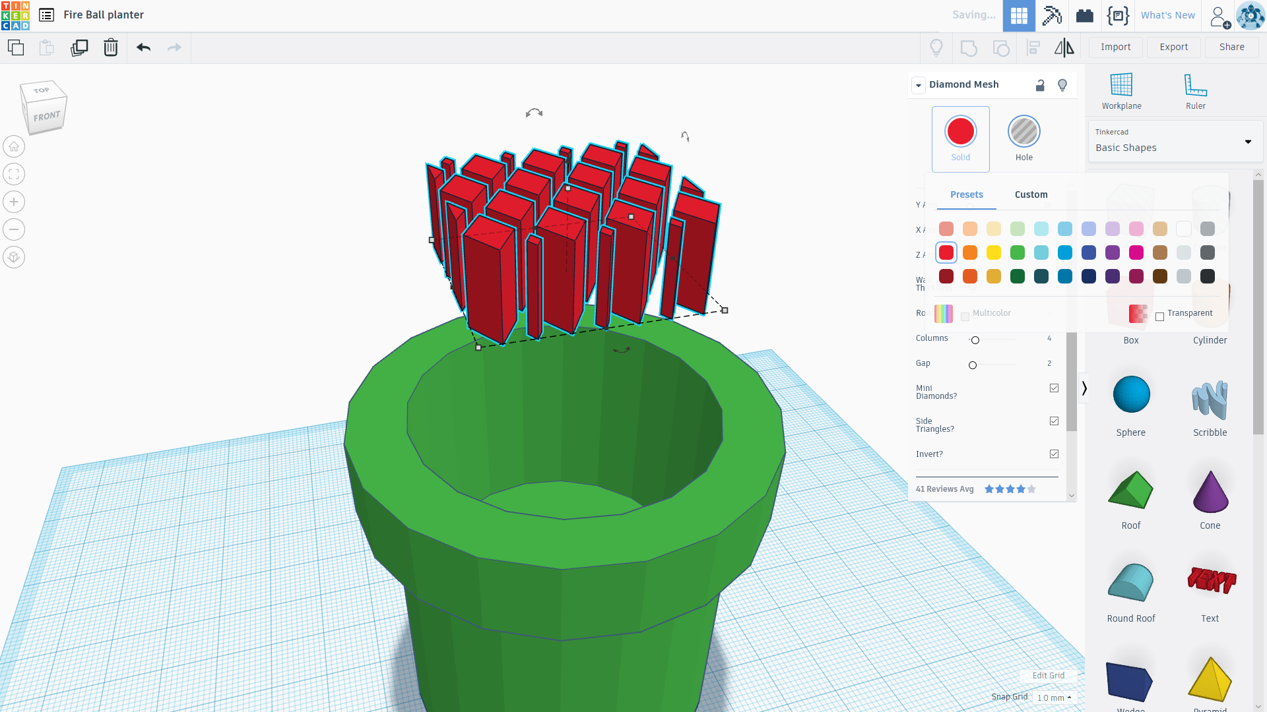Toggle the Invert checkbox
This screenshot has width=1267, height=712.
[x=1054, y=454]
